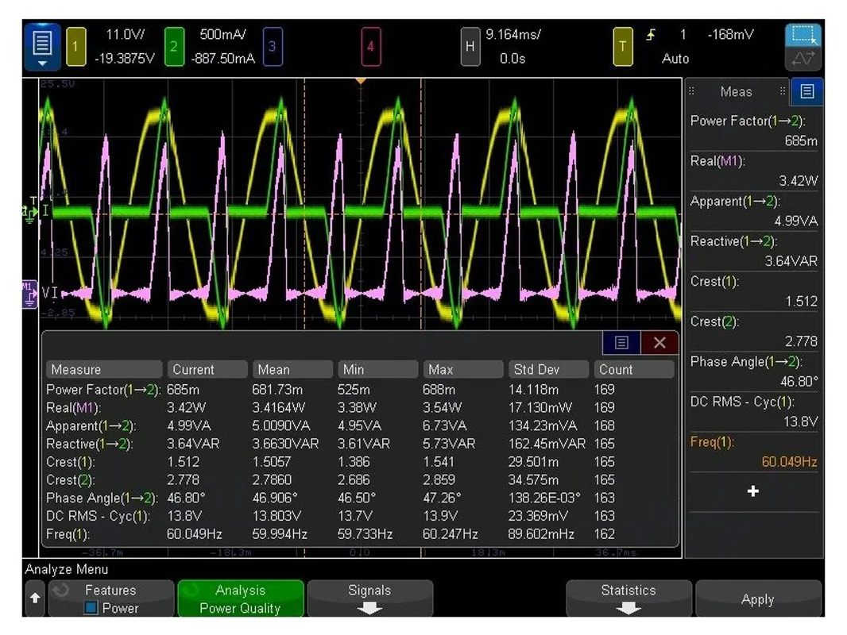The height and width of the screenshot is (635, 847).
Task: Click the Std Dev column header
Action: point(549,370)
